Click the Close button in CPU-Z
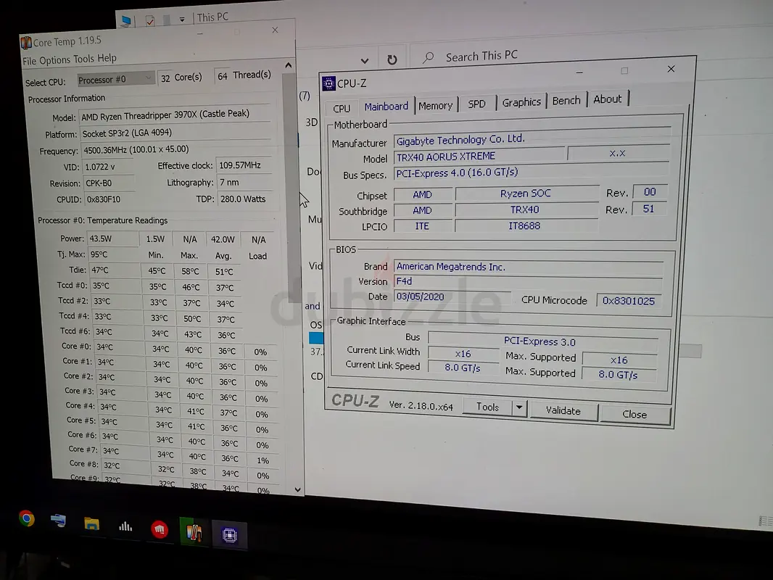The image size is (773, 580). (634, 414)
